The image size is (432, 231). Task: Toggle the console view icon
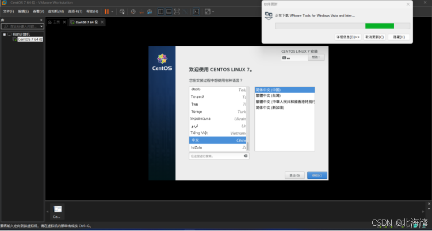tap(196, 11)
